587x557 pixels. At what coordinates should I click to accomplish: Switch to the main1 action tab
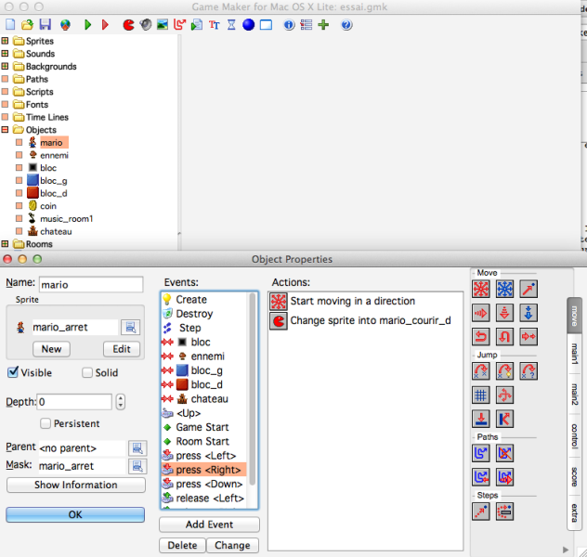tap(574, 354)
